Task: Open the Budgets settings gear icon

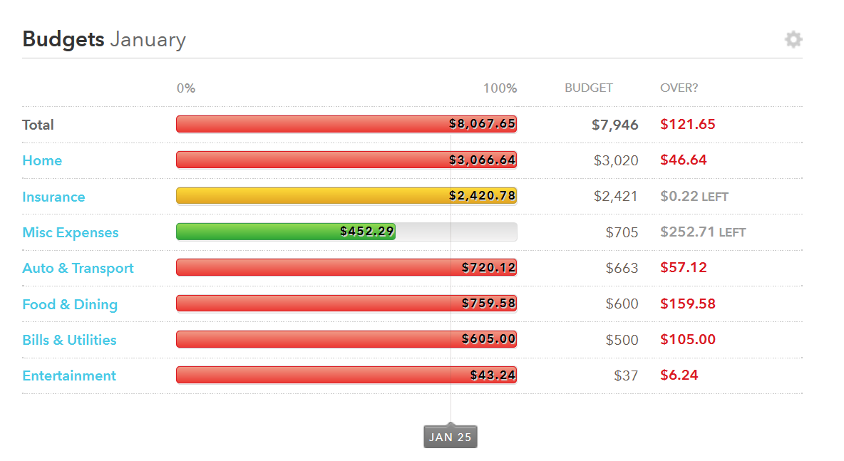Action: coord(793,39)
